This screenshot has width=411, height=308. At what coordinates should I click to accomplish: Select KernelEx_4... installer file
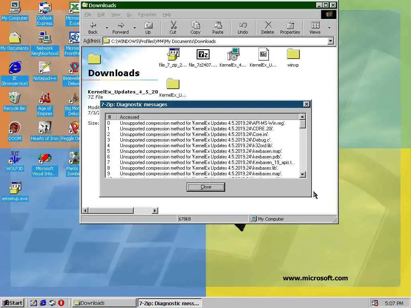(x=233, y=58)
